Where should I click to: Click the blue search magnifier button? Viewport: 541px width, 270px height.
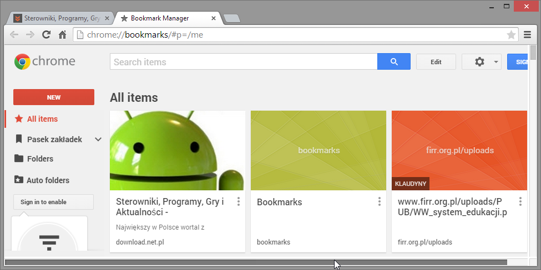pos(394,61)
